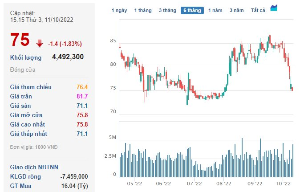Show the Tất cả full history
Viewport: 300px width, 192px height.
point(259,10)
